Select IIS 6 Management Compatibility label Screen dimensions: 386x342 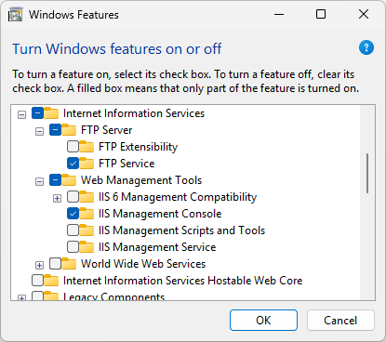[178, 197]
